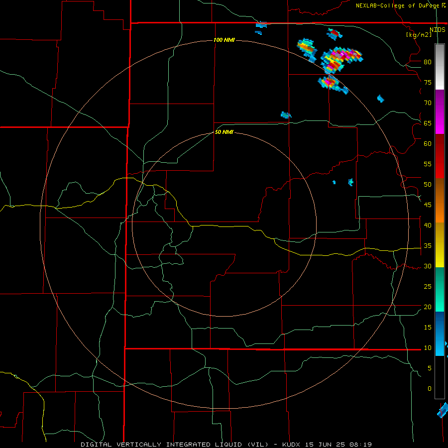Viewport: 448px width, 448px height.
Task: Click the "75" value on the color scale
Action: click(x=428, y=82)
